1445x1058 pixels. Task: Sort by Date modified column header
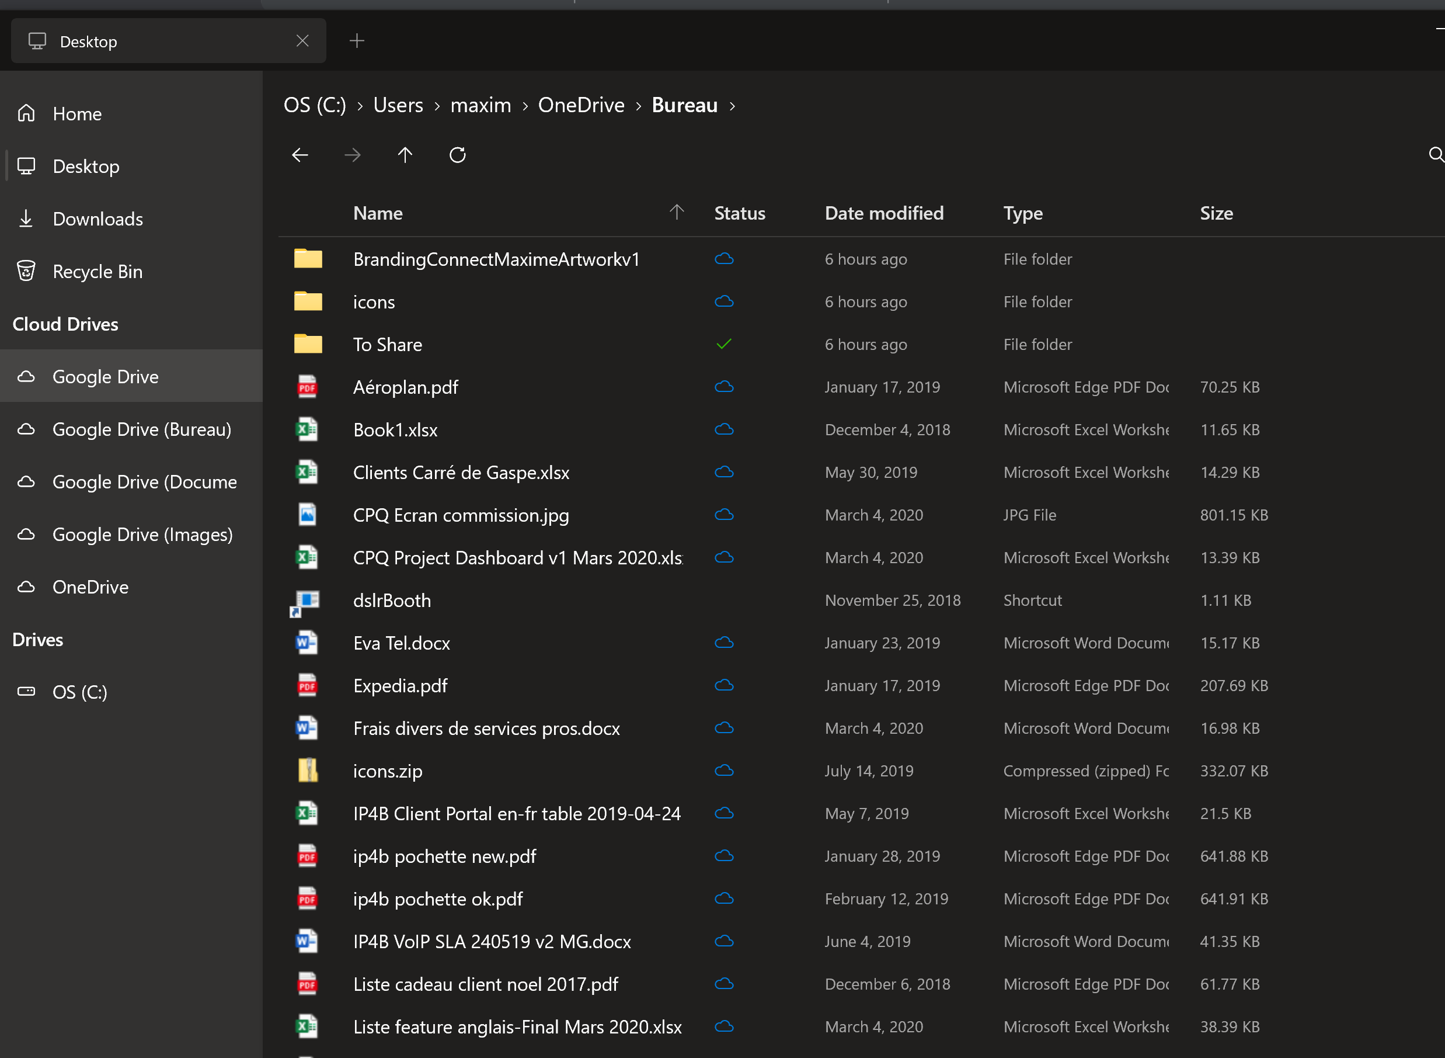[x=885, y=213]
